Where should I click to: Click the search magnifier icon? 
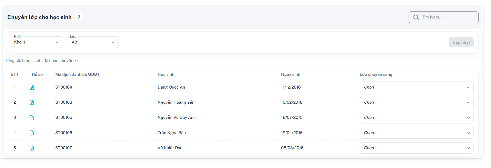416,17
